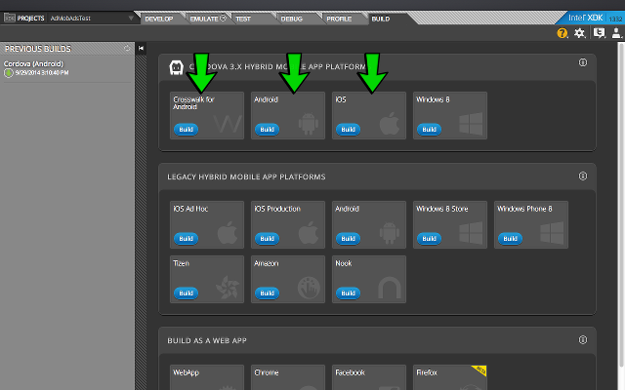
Task: Click the Build as a Web App heading
Action: 207,340
